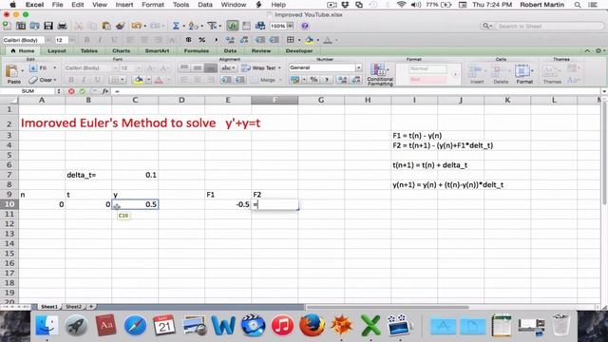This screenshot has width=608, height=342.
Task: Click the Save disk icon in toolbar
Action: [48, 26]
